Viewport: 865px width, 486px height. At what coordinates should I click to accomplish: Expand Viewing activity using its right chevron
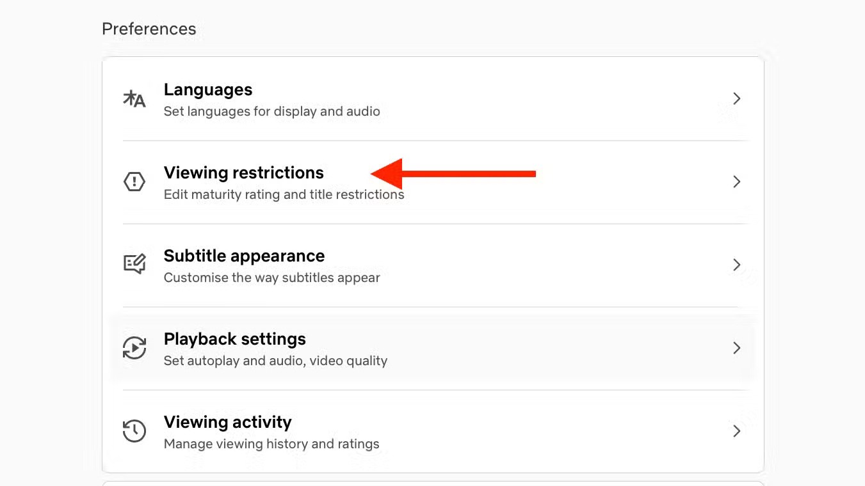pyautogui.click(x=737, y=431)
